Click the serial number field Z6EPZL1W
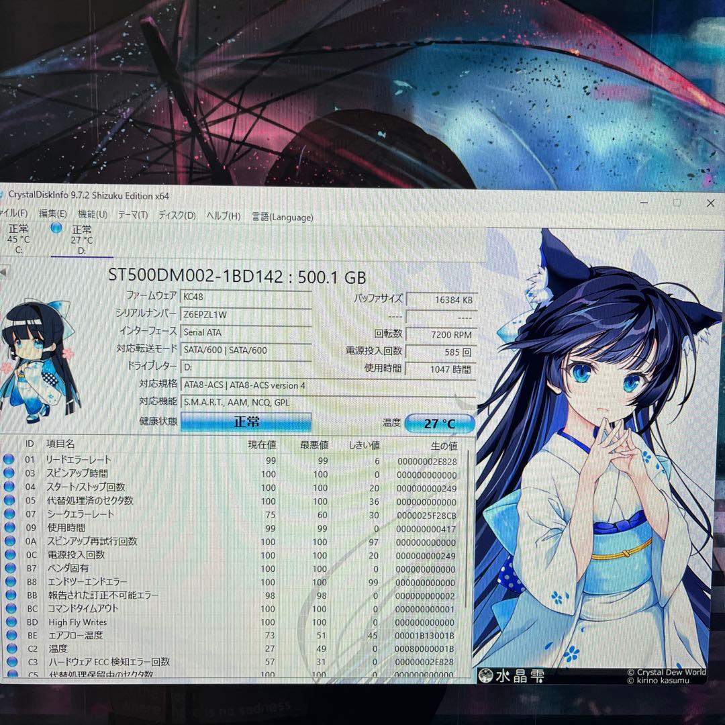This screenshot has height=725, width=725. pyautogui.click(x=246, y=314)
